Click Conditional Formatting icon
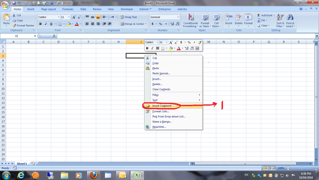Image resolution: width=319 pixels, height=180 pixels. tap(190, 18)
